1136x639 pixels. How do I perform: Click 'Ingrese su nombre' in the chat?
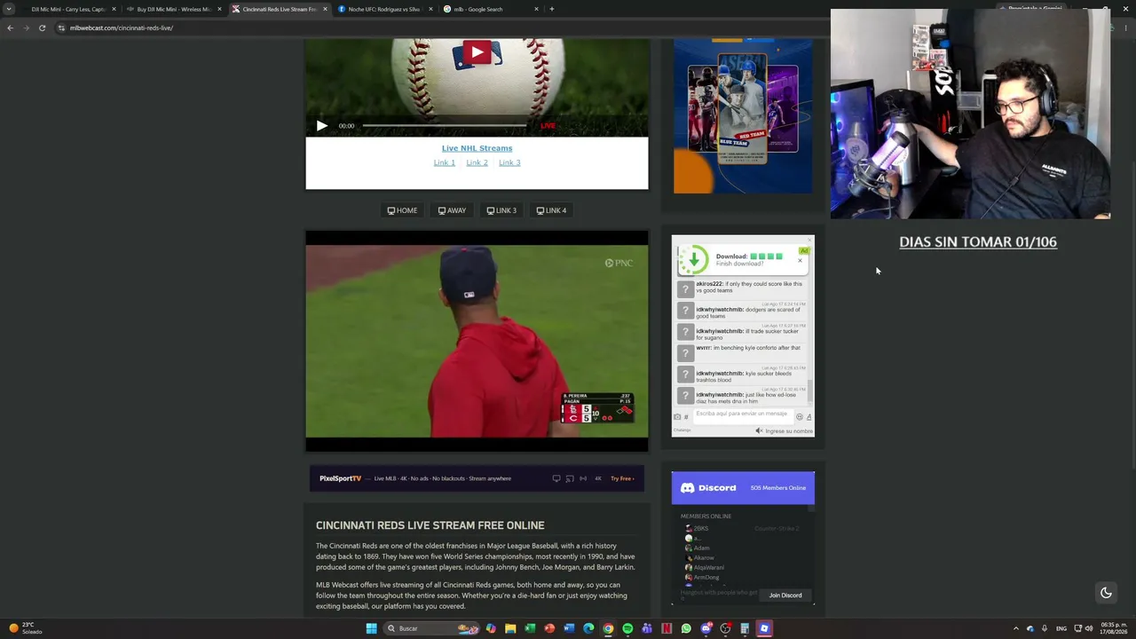789,431
